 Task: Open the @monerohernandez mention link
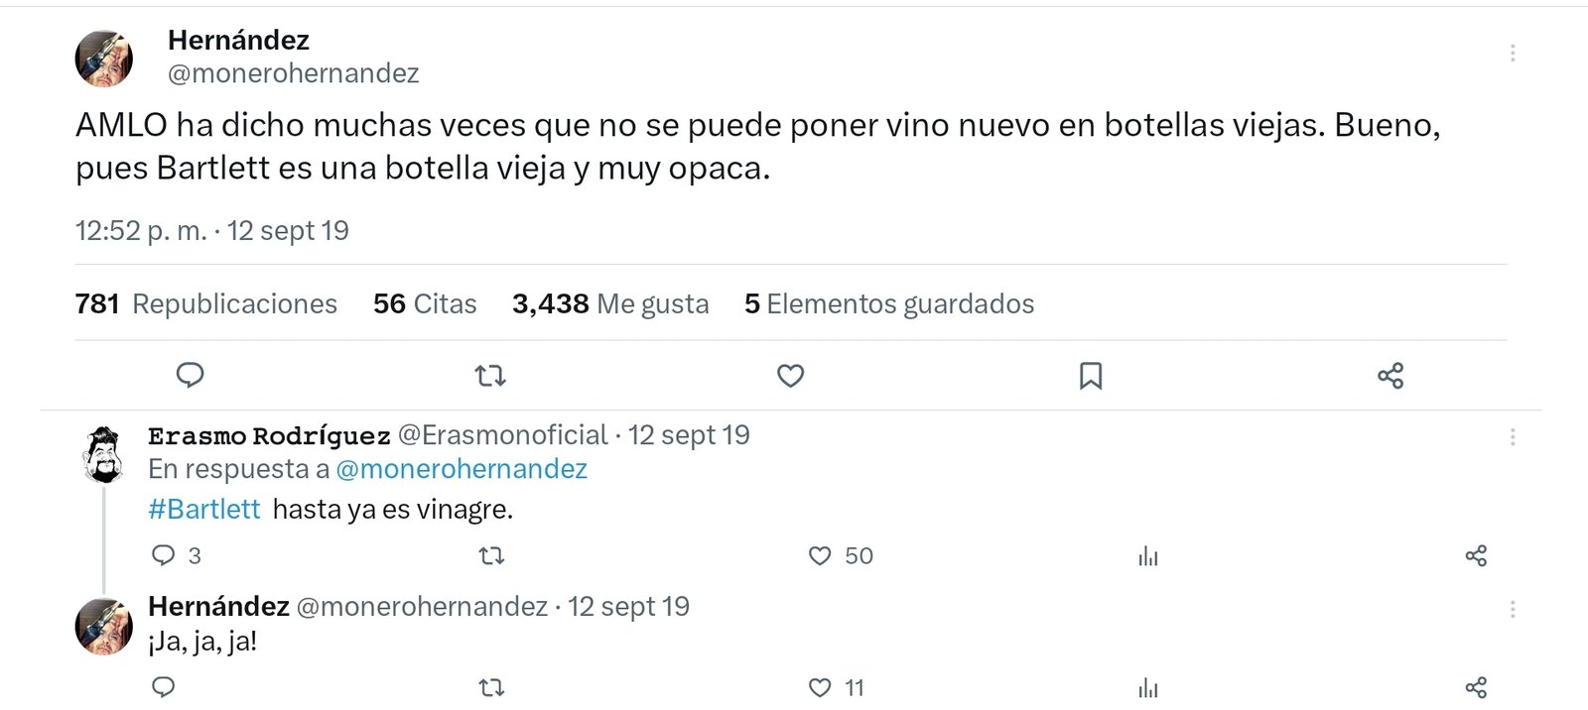click(x=462, y=469)
